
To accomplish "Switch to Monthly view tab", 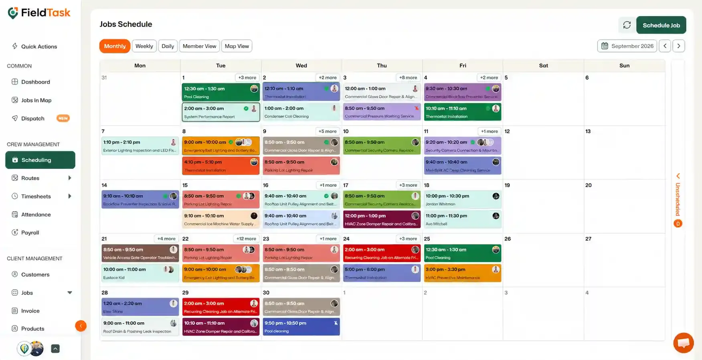I will [115, 46].
